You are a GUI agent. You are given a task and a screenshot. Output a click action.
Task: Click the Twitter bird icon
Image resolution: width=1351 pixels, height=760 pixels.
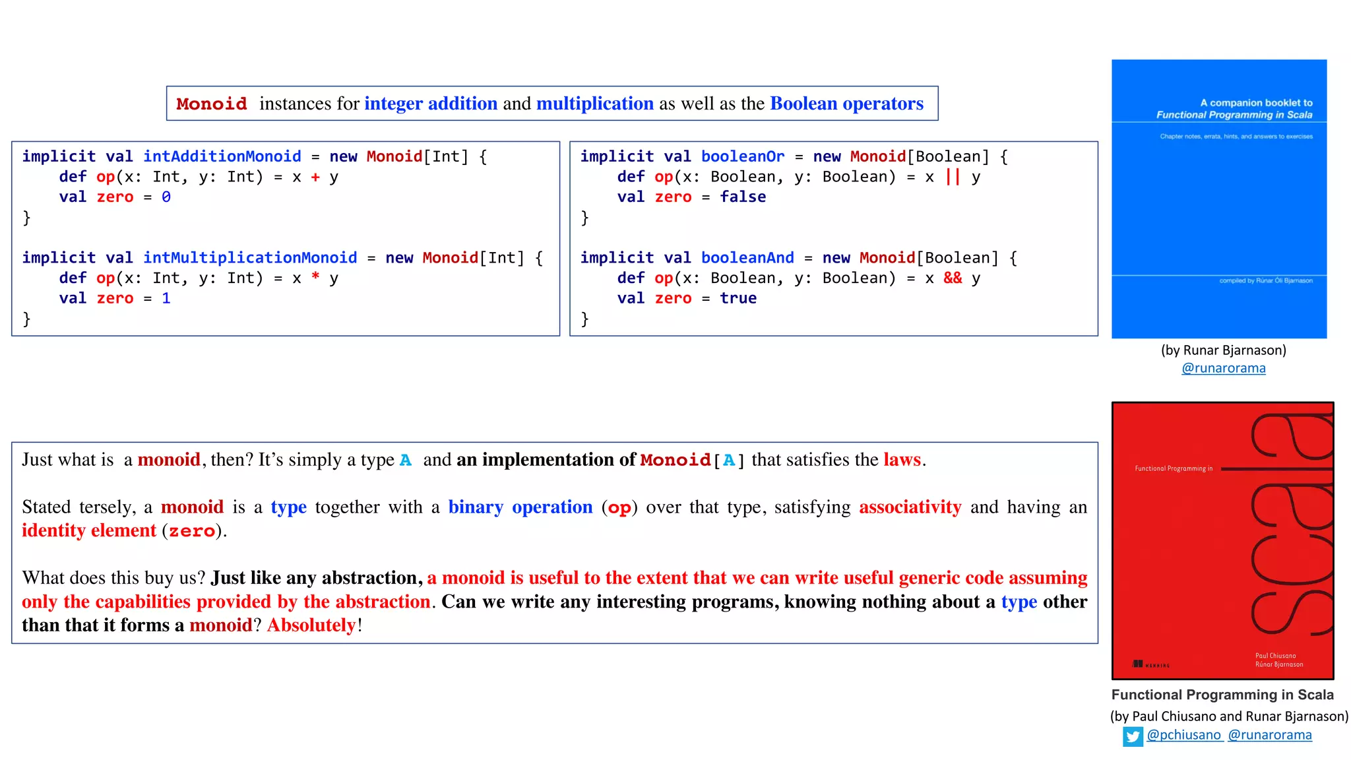1133,736
